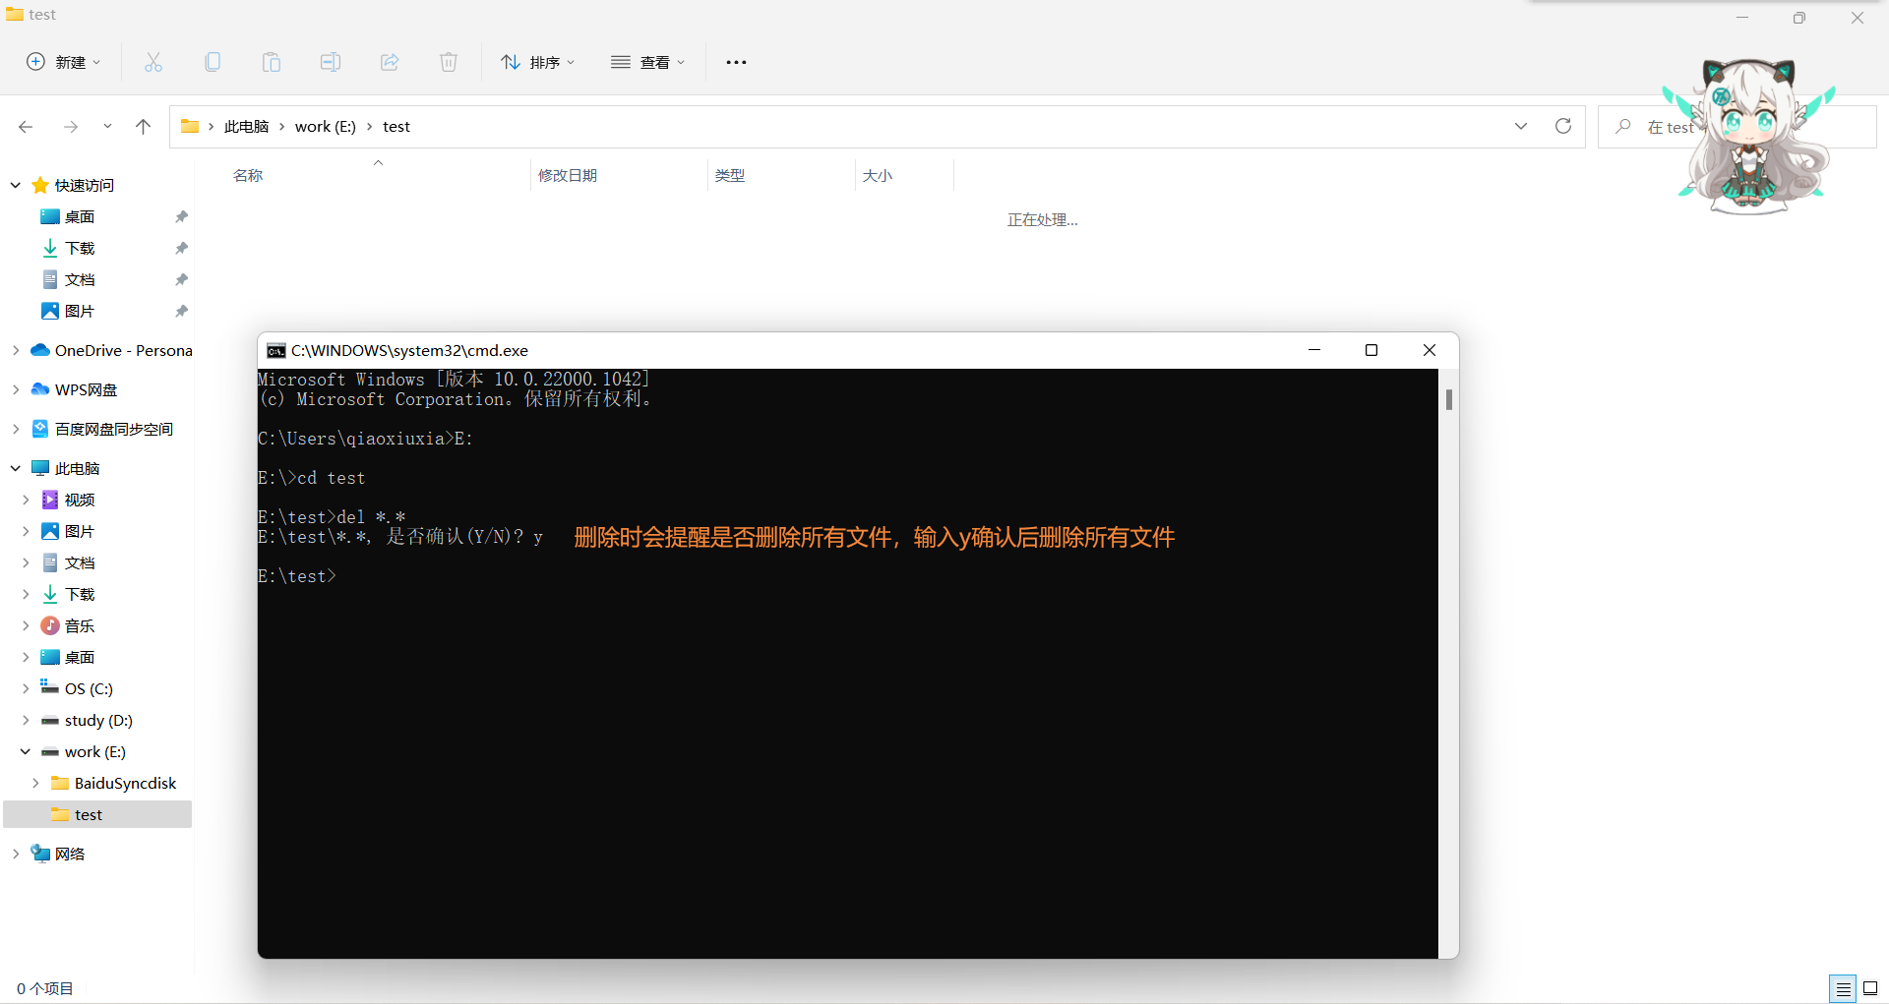Click the 'del *.*' command text
Viewport: 1889px width, 1004px height.
[371, 517]
